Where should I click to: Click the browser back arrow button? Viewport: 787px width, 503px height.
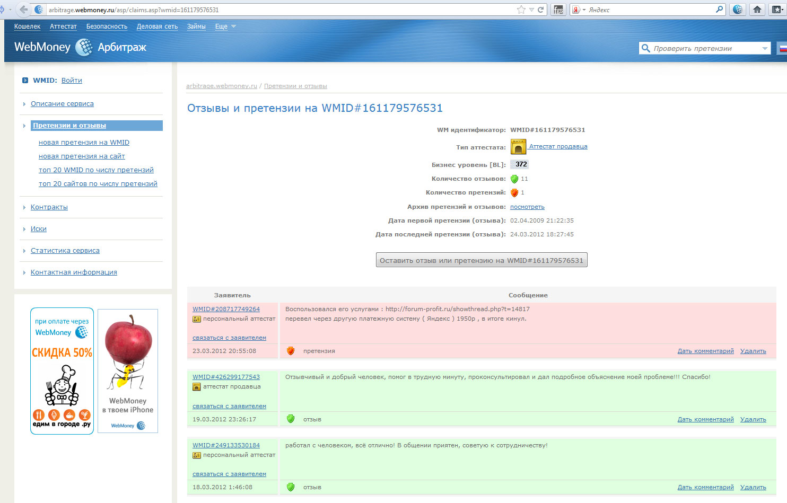click(x=24, y=10)
